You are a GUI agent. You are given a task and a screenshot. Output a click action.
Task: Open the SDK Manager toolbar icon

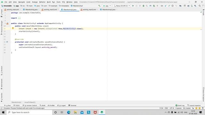(195, 6)
